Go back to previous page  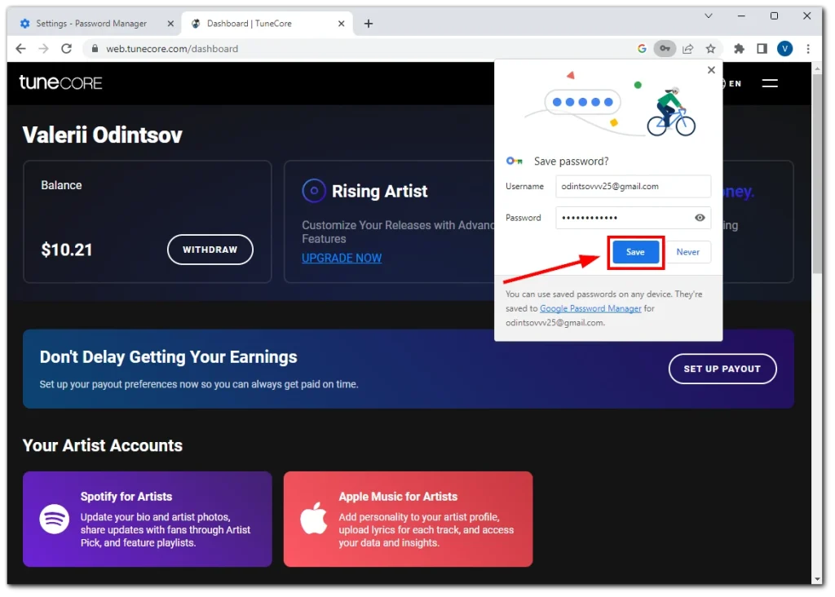click(x=20, y=48)
